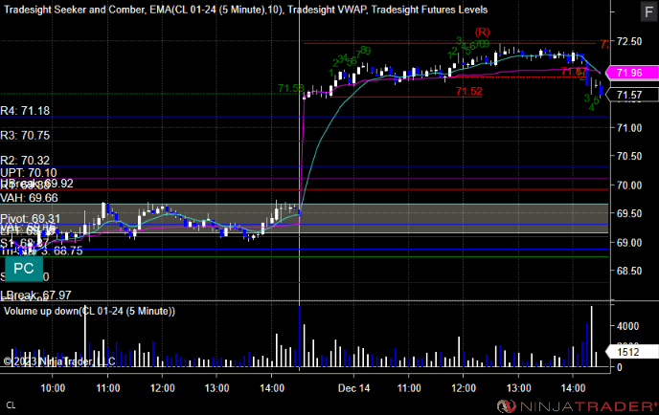The width and height of the screenshot is (659, 415).
Task: Click the VAH: 69.66 level label
Action: [x=29, y=198]
